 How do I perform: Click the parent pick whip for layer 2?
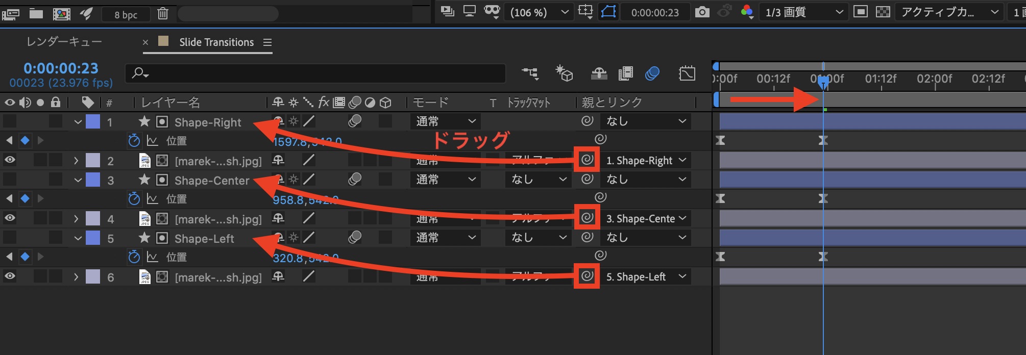click(x=587, y=160)
